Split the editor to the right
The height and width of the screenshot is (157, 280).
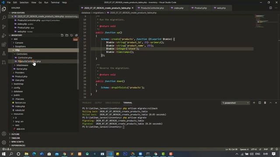coord(271,8)
